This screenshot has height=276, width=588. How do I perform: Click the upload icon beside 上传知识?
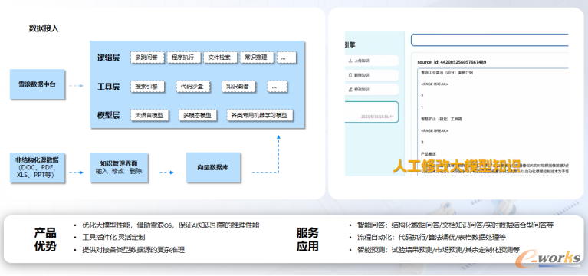(x=350, y=61)
